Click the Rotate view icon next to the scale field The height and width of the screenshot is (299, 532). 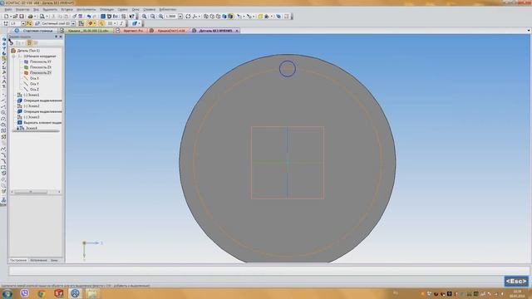188,17
